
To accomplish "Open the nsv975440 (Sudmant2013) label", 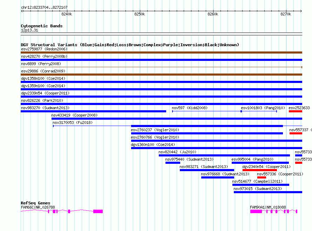I will (x=189, y=159).
